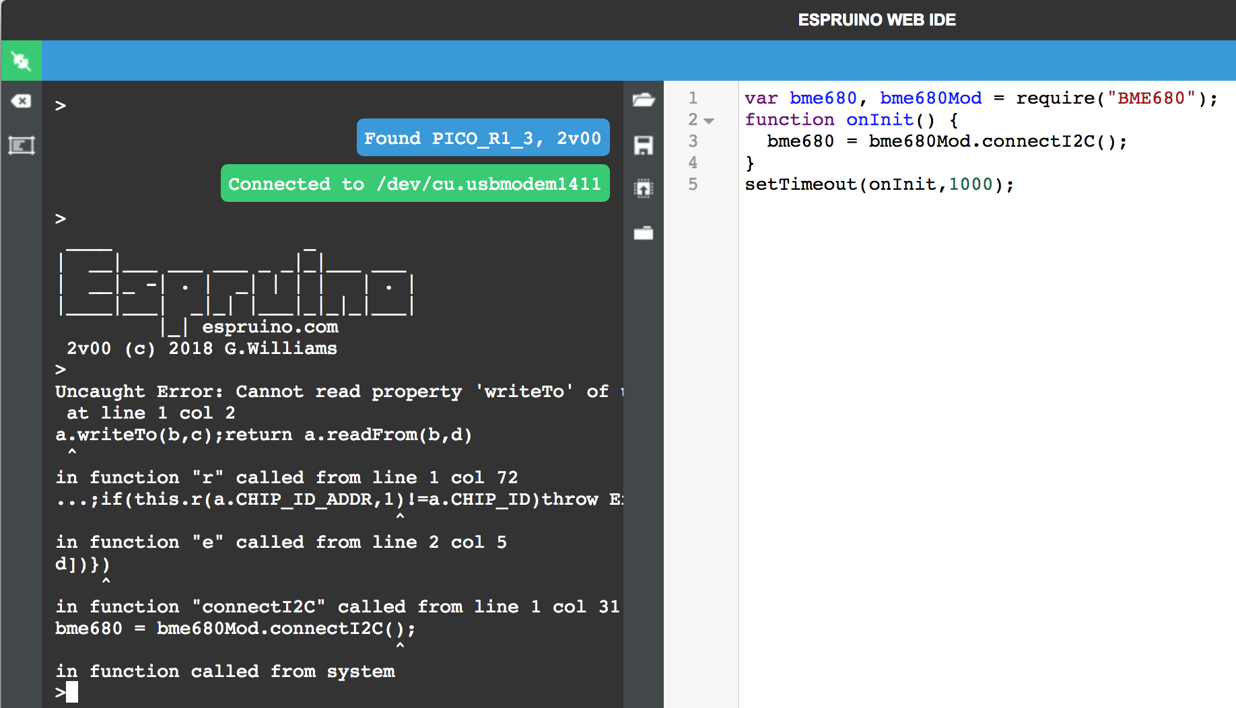Save the code with the floppy disk icon
Screen dimensions: 1236x708
(x=644, y=145)
